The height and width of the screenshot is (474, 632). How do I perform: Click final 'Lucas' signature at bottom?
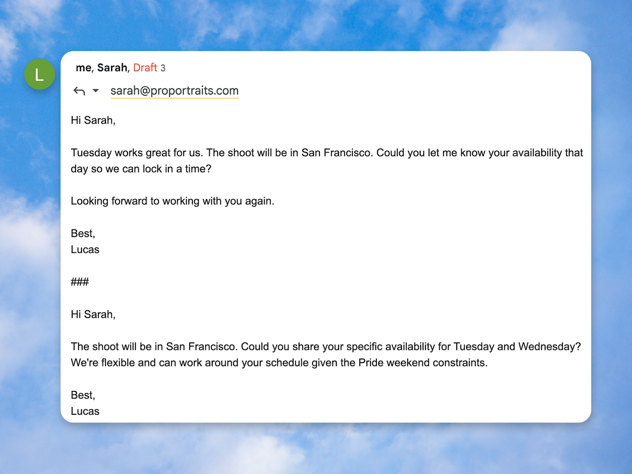pyautogui.click(x=85, y=411)
